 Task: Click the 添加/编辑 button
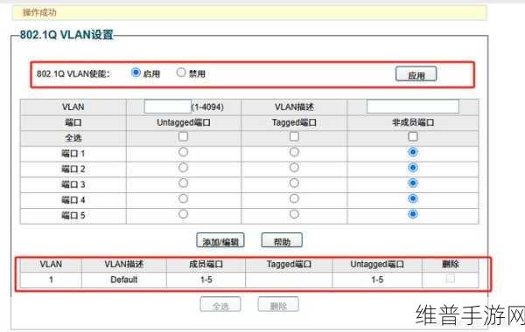point(220,240)
